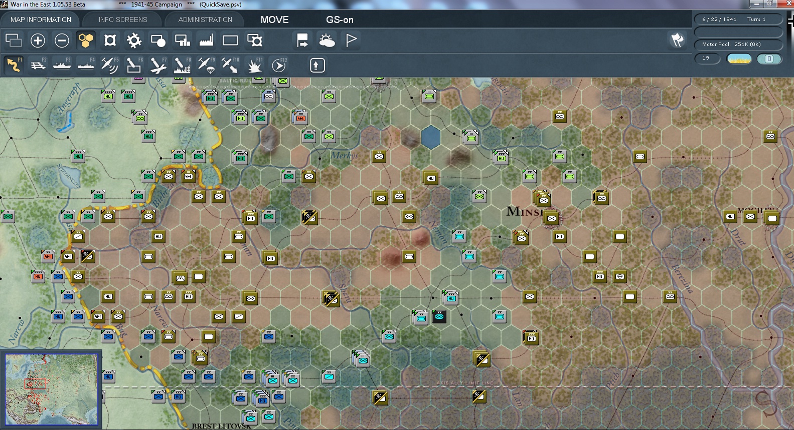The image size is (794, 430).
Task: Click the teal box showing 0
Action: pyautogui.click(x=769, y=59)
